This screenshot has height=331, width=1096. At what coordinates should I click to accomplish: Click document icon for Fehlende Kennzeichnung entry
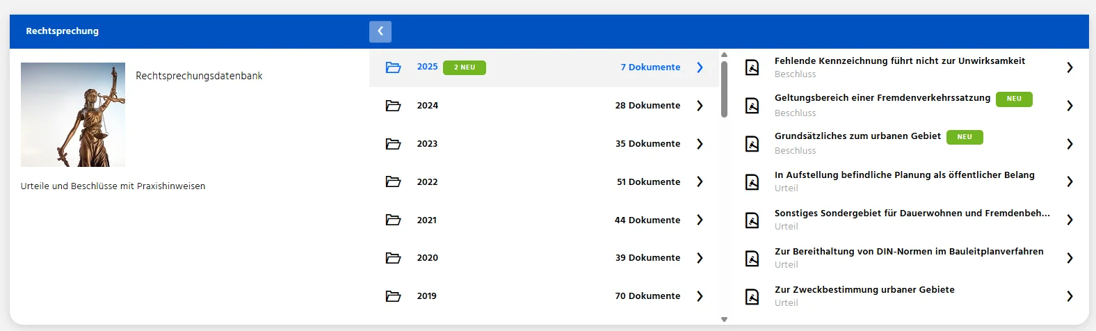[752, 67]
